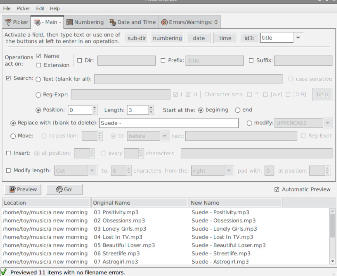Screen dimensions: 337x276
Task: Click the id3: button
Action: 249,38
